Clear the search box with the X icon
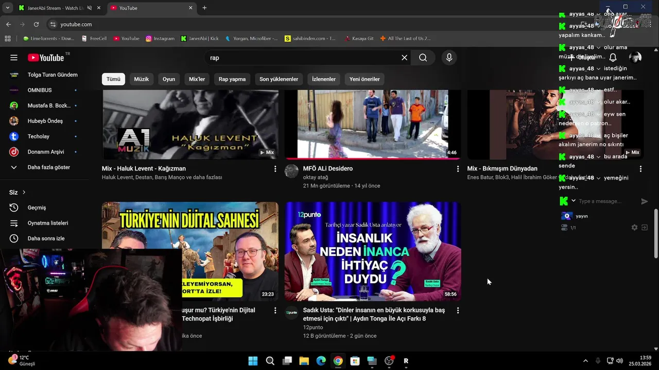Viewport: 659px width, 370px height. (405, 58)
